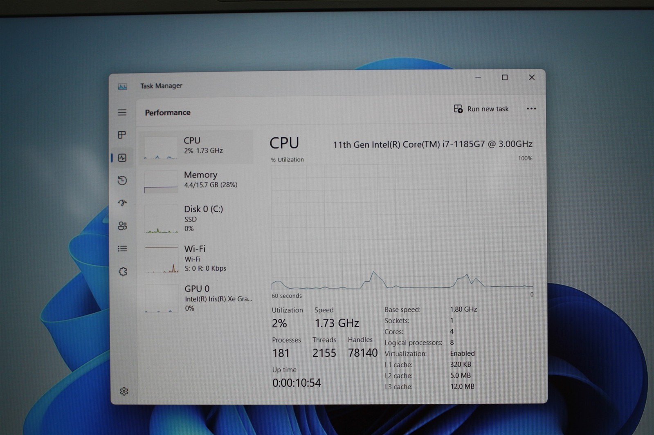This screenshot has height=435, width=654.
Task: Click Run new task button
Action: tap(481, 109)
